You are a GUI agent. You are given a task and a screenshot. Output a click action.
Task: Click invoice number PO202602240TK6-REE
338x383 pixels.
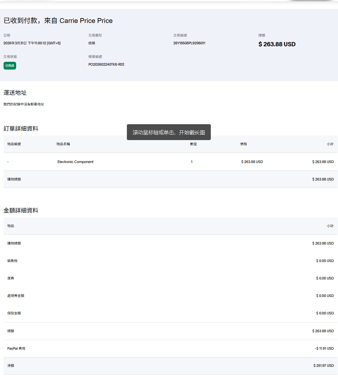coord(106,64)
